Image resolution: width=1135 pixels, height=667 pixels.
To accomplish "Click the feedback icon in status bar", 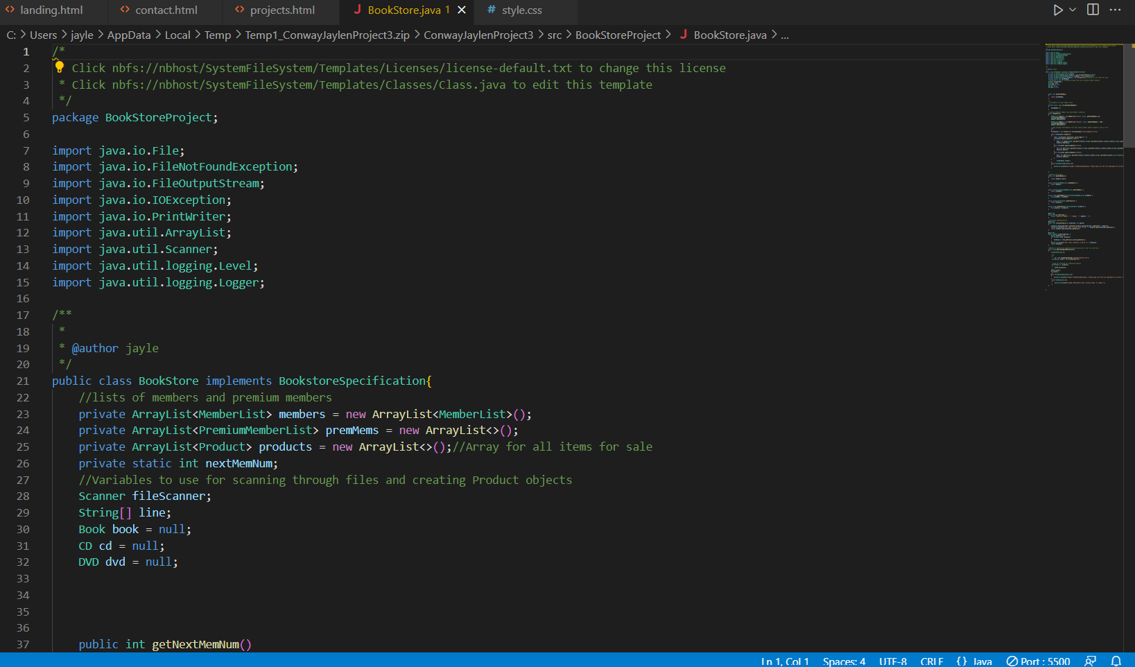I will pos(1091,661).
